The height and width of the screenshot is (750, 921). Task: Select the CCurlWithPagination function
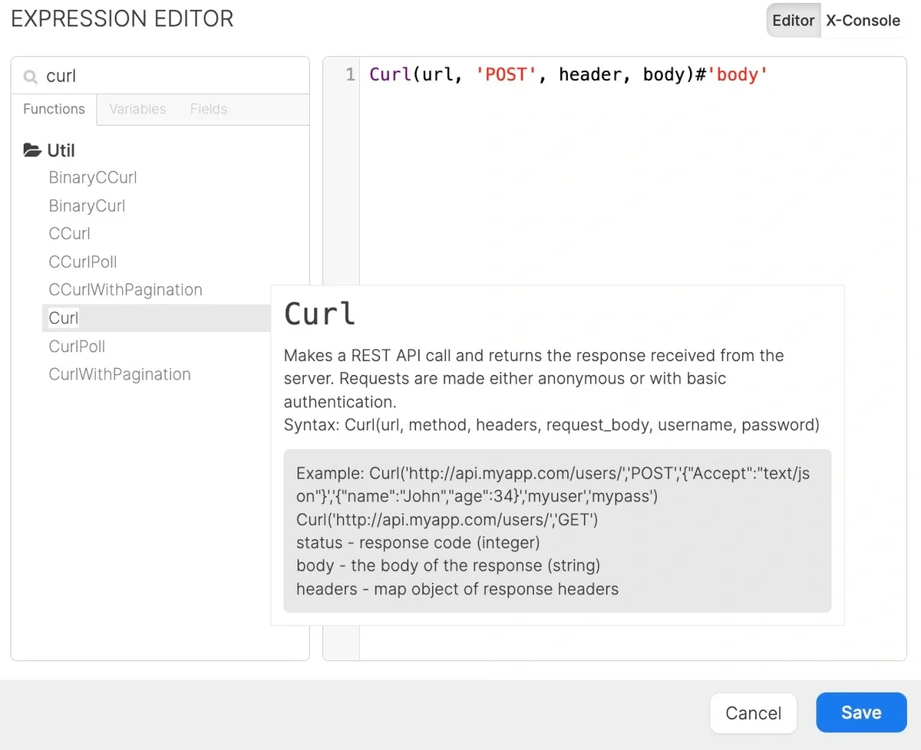point(125,290)
